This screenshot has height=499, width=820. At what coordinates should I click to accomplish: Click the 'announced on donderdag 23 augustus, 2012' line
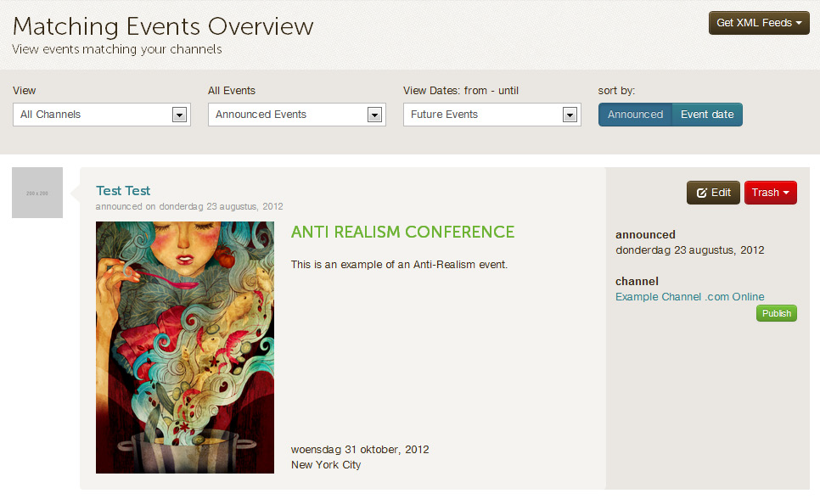[189, 206]
